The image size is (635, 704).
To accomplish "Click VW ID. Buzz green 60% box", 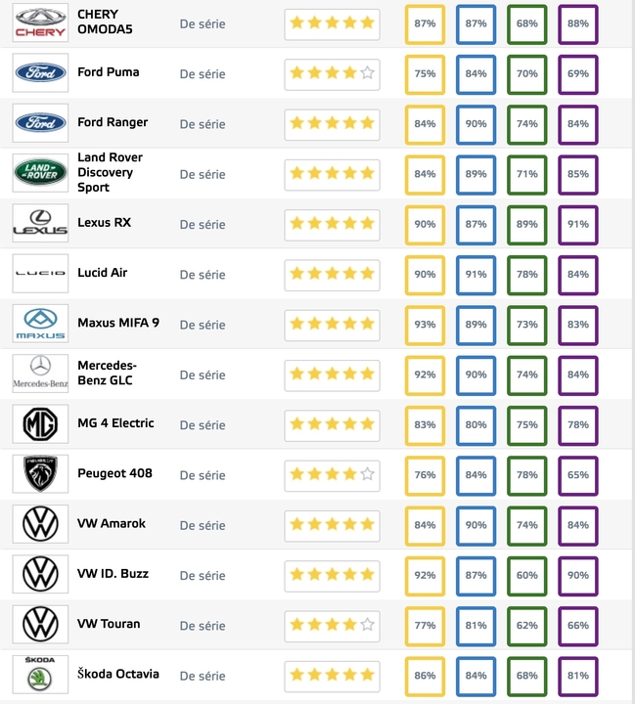I will click(527, 575).
